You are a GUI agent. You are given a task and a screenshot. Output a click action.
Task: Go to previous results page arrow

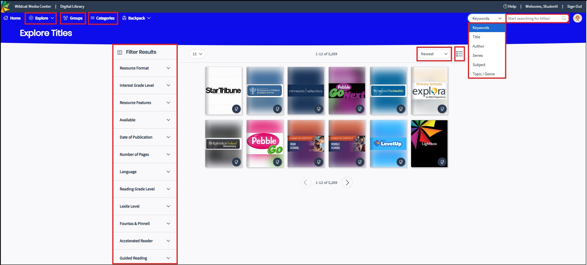tap(306, 182)
